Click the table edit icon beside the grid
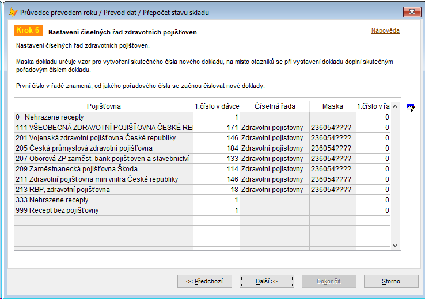 411,108
